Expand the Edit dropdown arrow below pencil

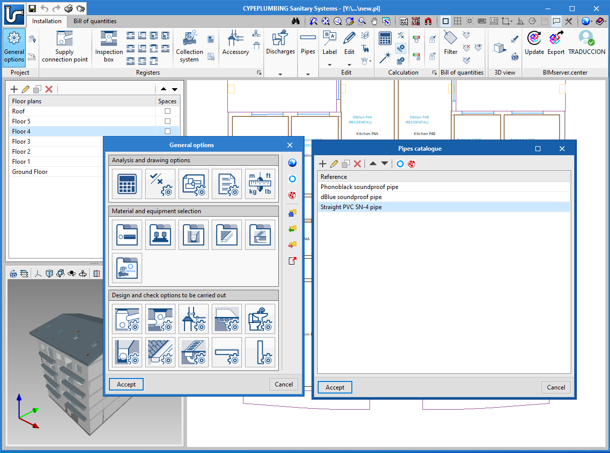click(x=349, y=64)
